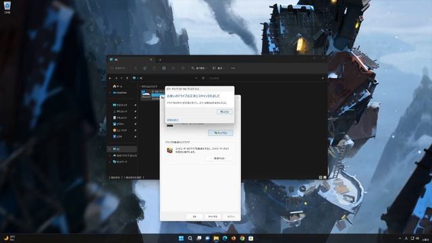Click Close (閉じる) in error-check dialog

tap(225, 111)
